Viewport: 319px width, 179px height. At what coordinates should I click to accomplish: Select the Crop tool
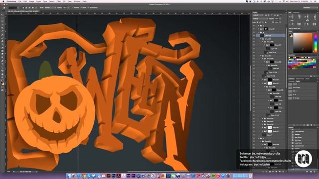click(2, 28)
